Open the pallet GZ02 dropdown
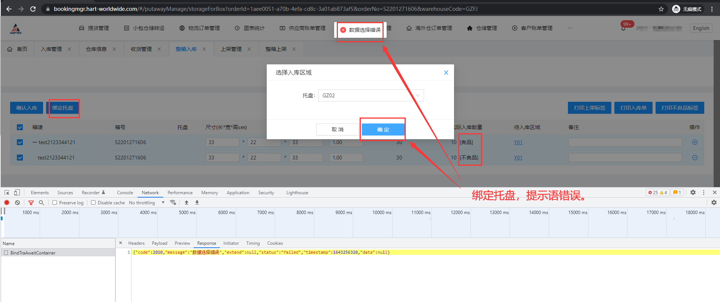The height and width of the screenshot is (302, 720). point(370,95)
